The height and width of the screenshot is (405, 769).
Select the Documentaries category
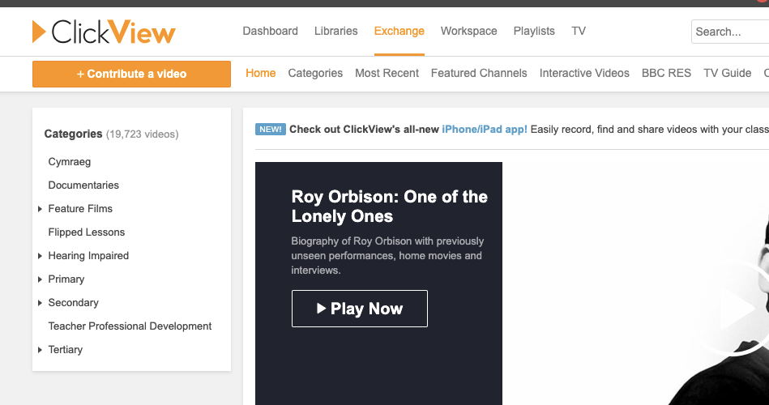83,185
